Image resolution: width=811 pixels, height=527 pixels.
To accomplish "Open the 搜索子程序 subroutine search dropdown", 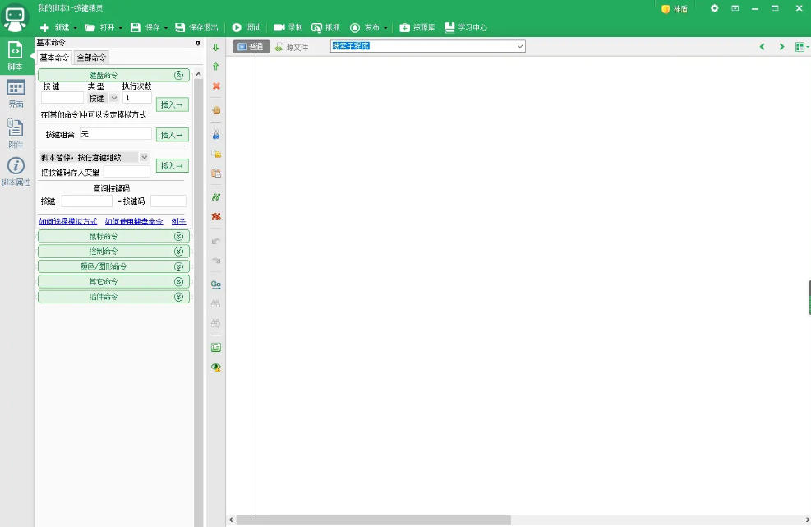I will [x=520, y=47].
